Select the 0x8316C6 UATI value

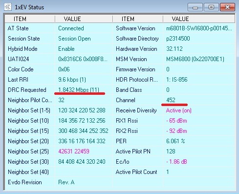click(x=83, y=59)
